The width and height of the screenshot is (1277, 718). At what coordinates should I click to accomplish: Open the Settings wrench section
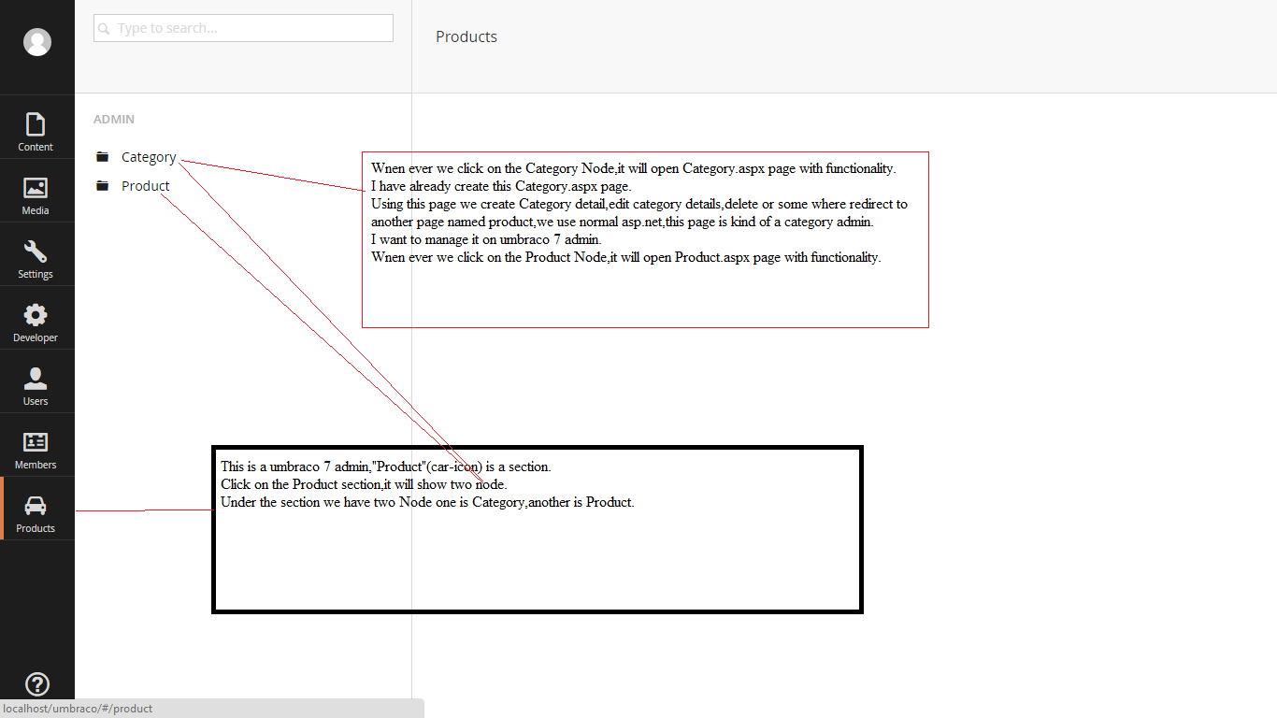click(36, 259)
